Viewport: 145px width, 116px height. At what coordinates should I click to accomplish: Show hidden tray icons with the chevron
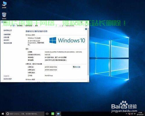tap(127, 114)
